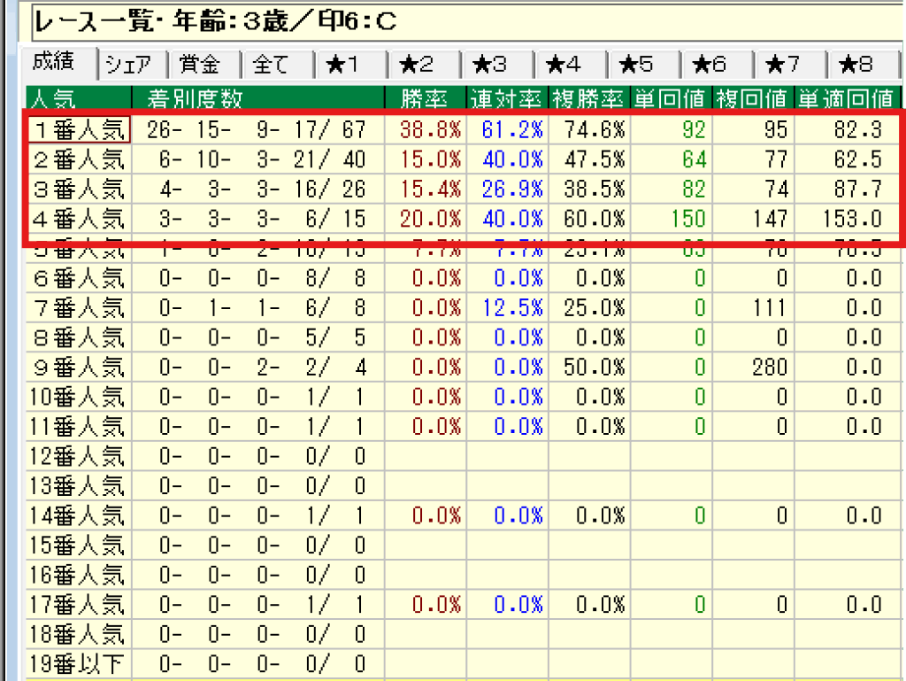Open the ★3 tab
906x681 pixels.
pos(497,65)
